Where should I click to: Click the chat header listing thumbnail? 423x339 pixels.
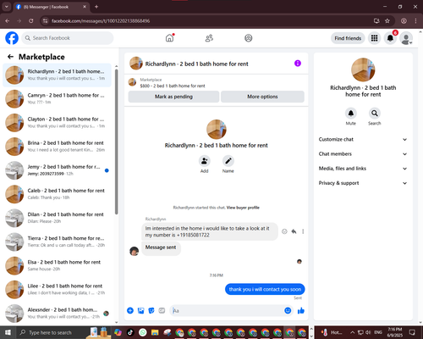coord(136,64)
